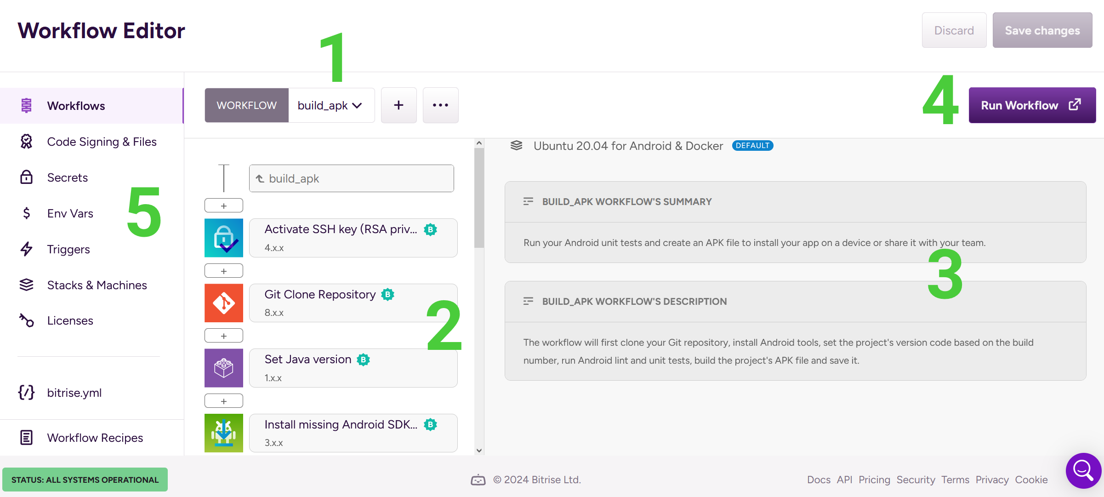Click the Ubuntu 20.04 stack layers icon

(x=517, y=145)
